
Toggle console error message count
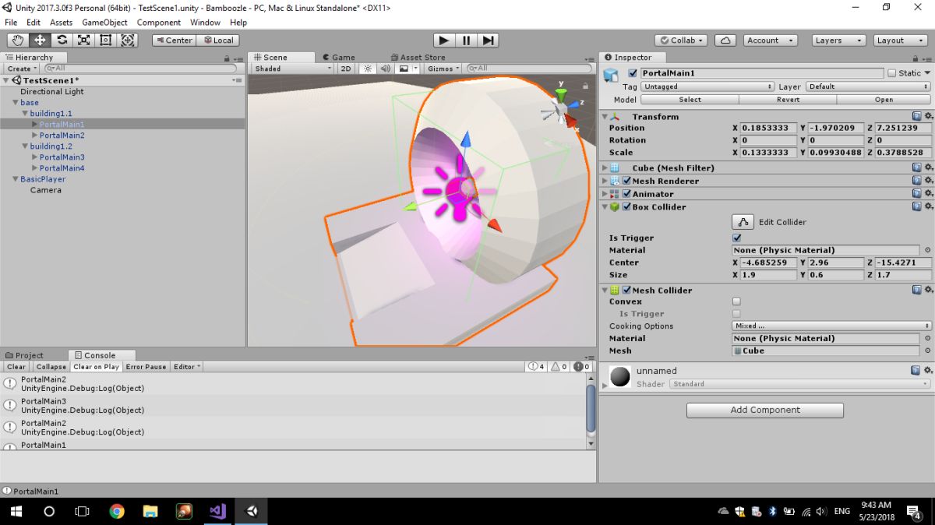point(582,366)
